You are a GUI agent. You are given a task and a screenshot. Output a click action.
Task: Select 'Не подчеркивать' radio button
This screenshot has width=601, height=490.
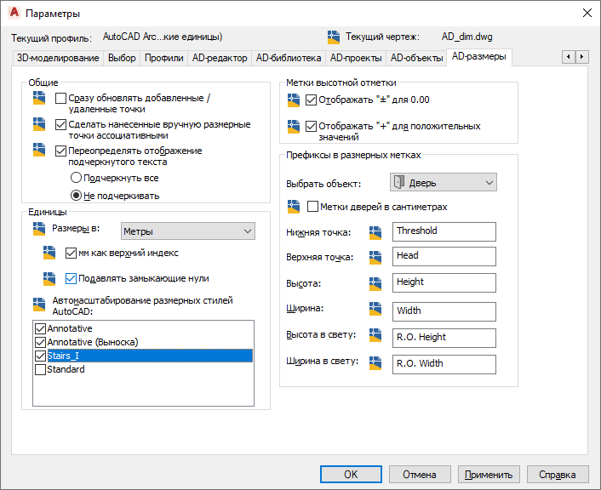(76, 196)
